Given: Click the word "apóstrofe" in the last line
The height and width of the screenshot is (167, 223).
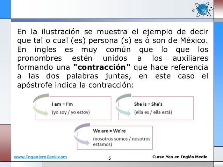Looking at the screenshot, I should (35, 85).
